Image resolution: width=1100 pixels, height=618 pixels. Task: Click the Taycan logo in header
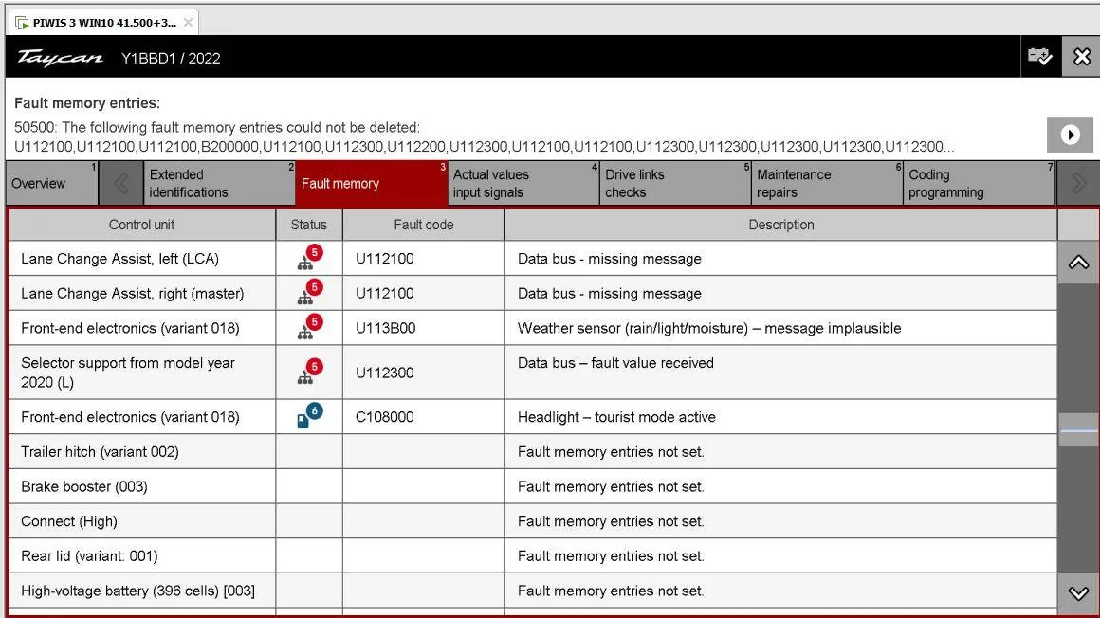[x=61, y=58]
